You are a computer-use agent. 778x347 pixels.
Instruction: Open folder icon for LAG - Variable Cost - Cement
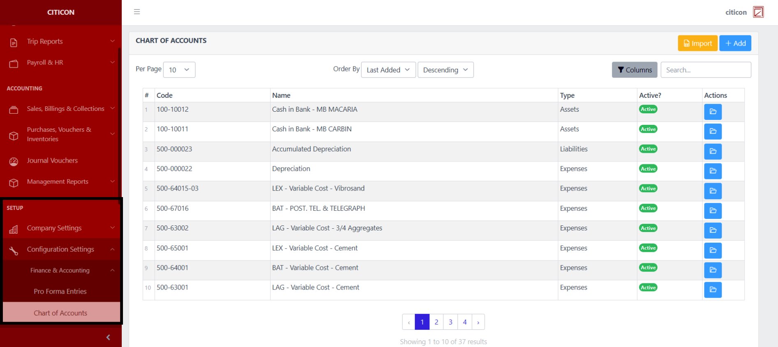[713, 290]
